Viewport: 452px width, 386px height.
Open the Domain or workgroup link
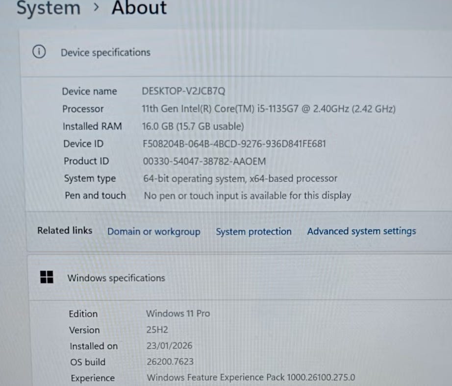(x=153, y=232)
